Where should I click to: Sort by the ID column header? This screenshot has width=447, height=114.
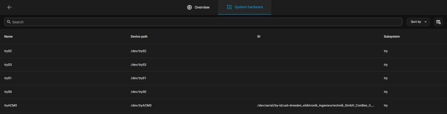coord(259,36)
